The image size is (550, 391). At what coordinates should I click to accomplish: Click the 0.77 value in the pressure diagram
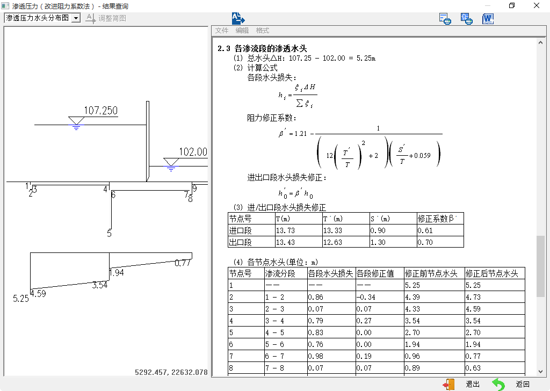click(183, 263)
